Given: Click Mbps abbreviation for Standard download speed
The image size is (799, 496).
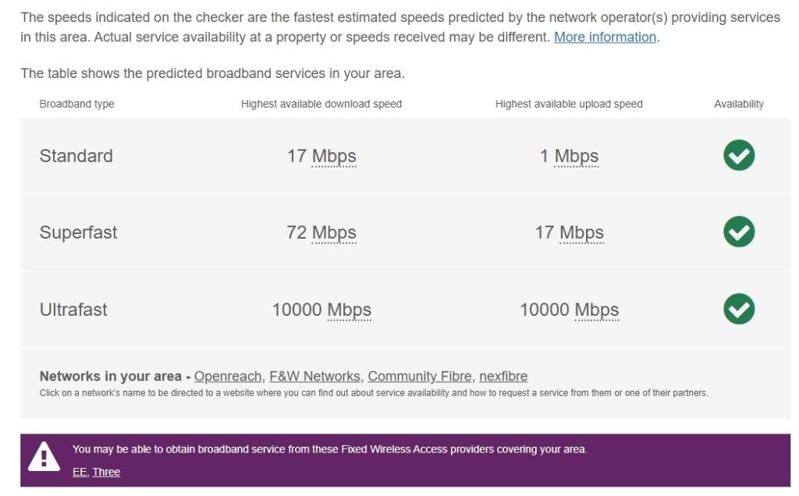Looking at the screenshot, I should (x=334, y=156).
